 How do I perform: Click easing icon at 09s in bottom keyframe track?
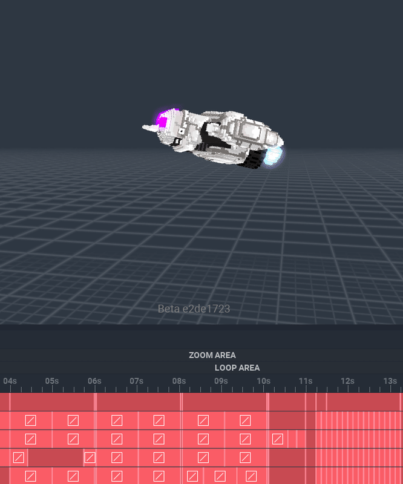coord(220,476)
